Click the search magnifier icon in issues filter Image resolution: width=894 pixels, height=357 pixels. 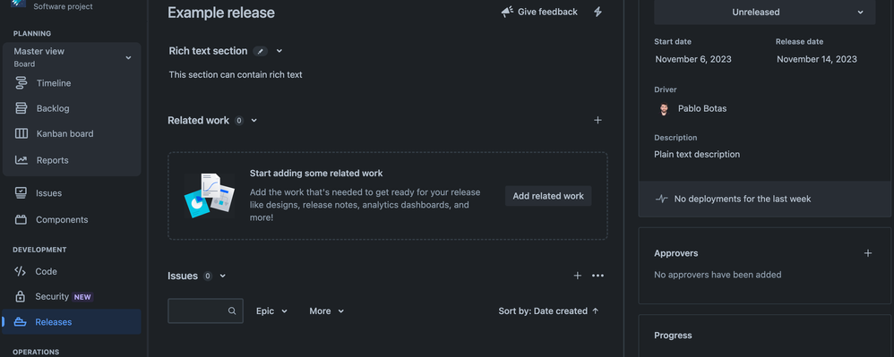(x=232, y=310)
